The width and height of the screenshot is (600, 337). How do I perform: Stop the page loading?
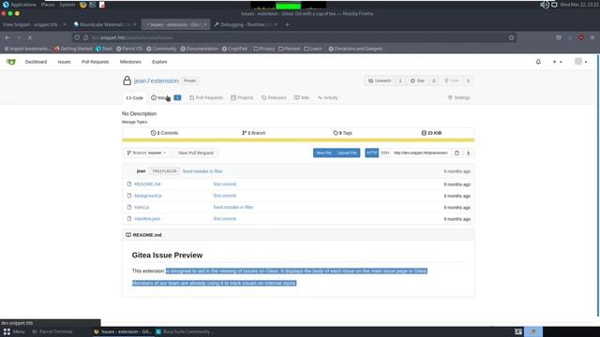point(30,37)
